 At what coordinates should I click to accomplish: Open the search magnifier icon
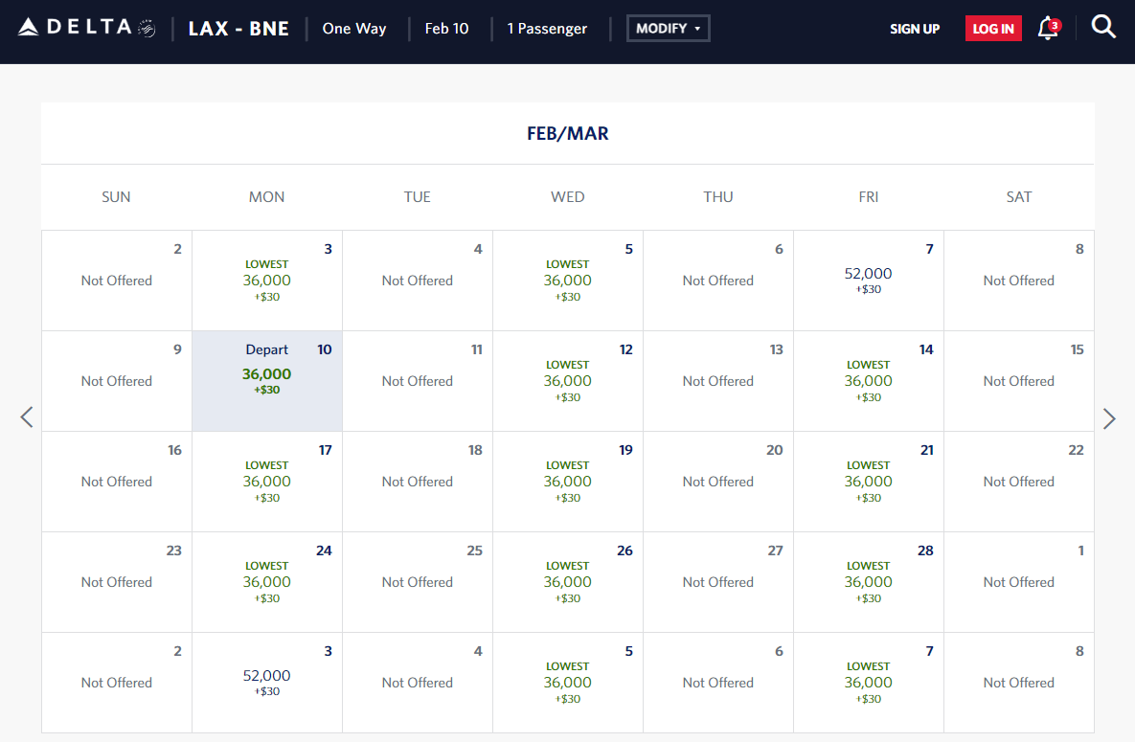point(1103,28)
